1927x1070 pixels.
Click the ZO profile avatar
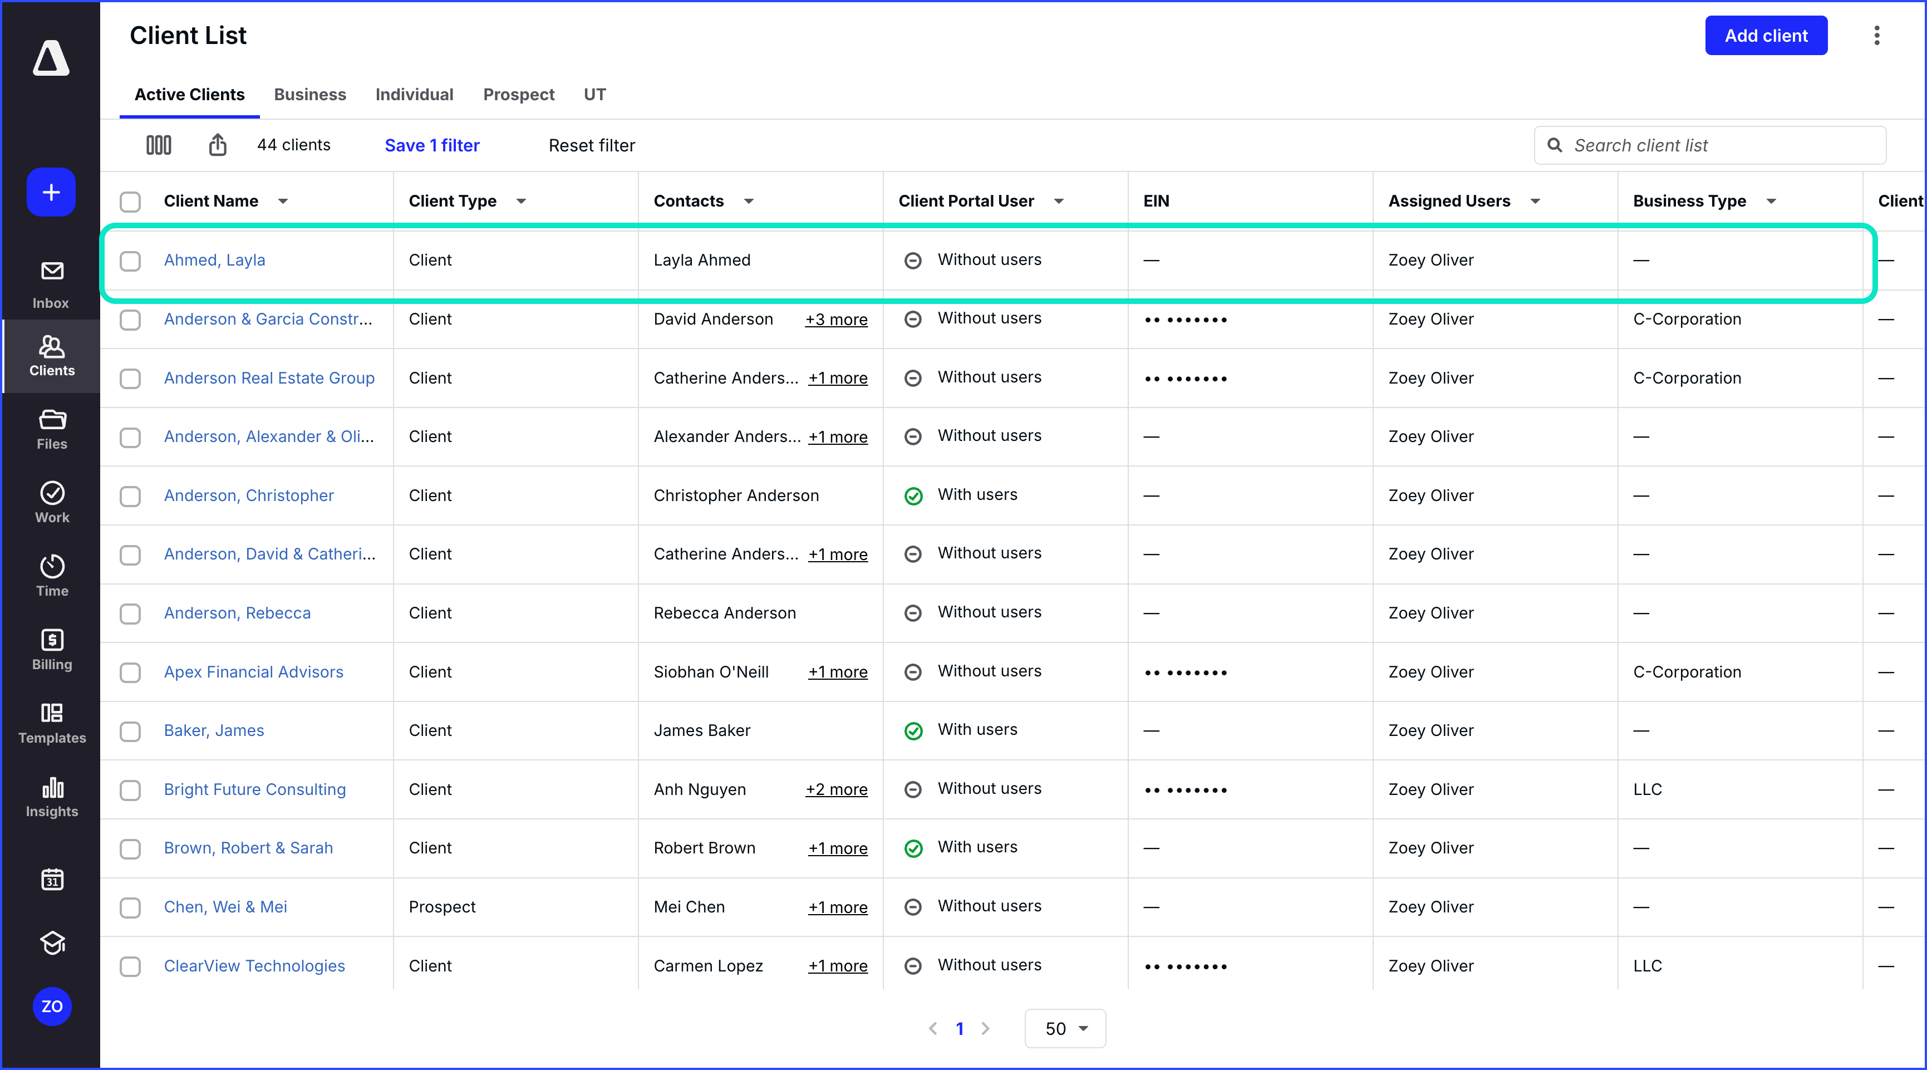pyautogui.click(x=51, y=1005)
